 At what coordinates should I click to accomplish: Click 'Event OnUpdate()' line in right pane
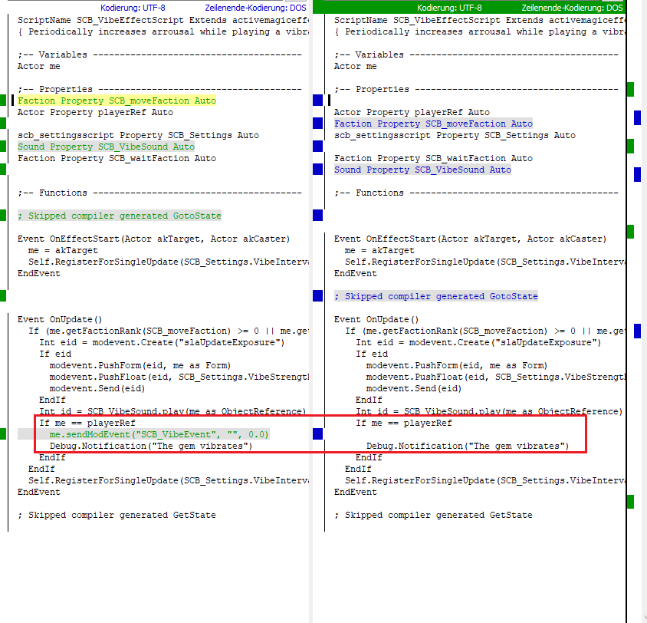tap(376, 319)
